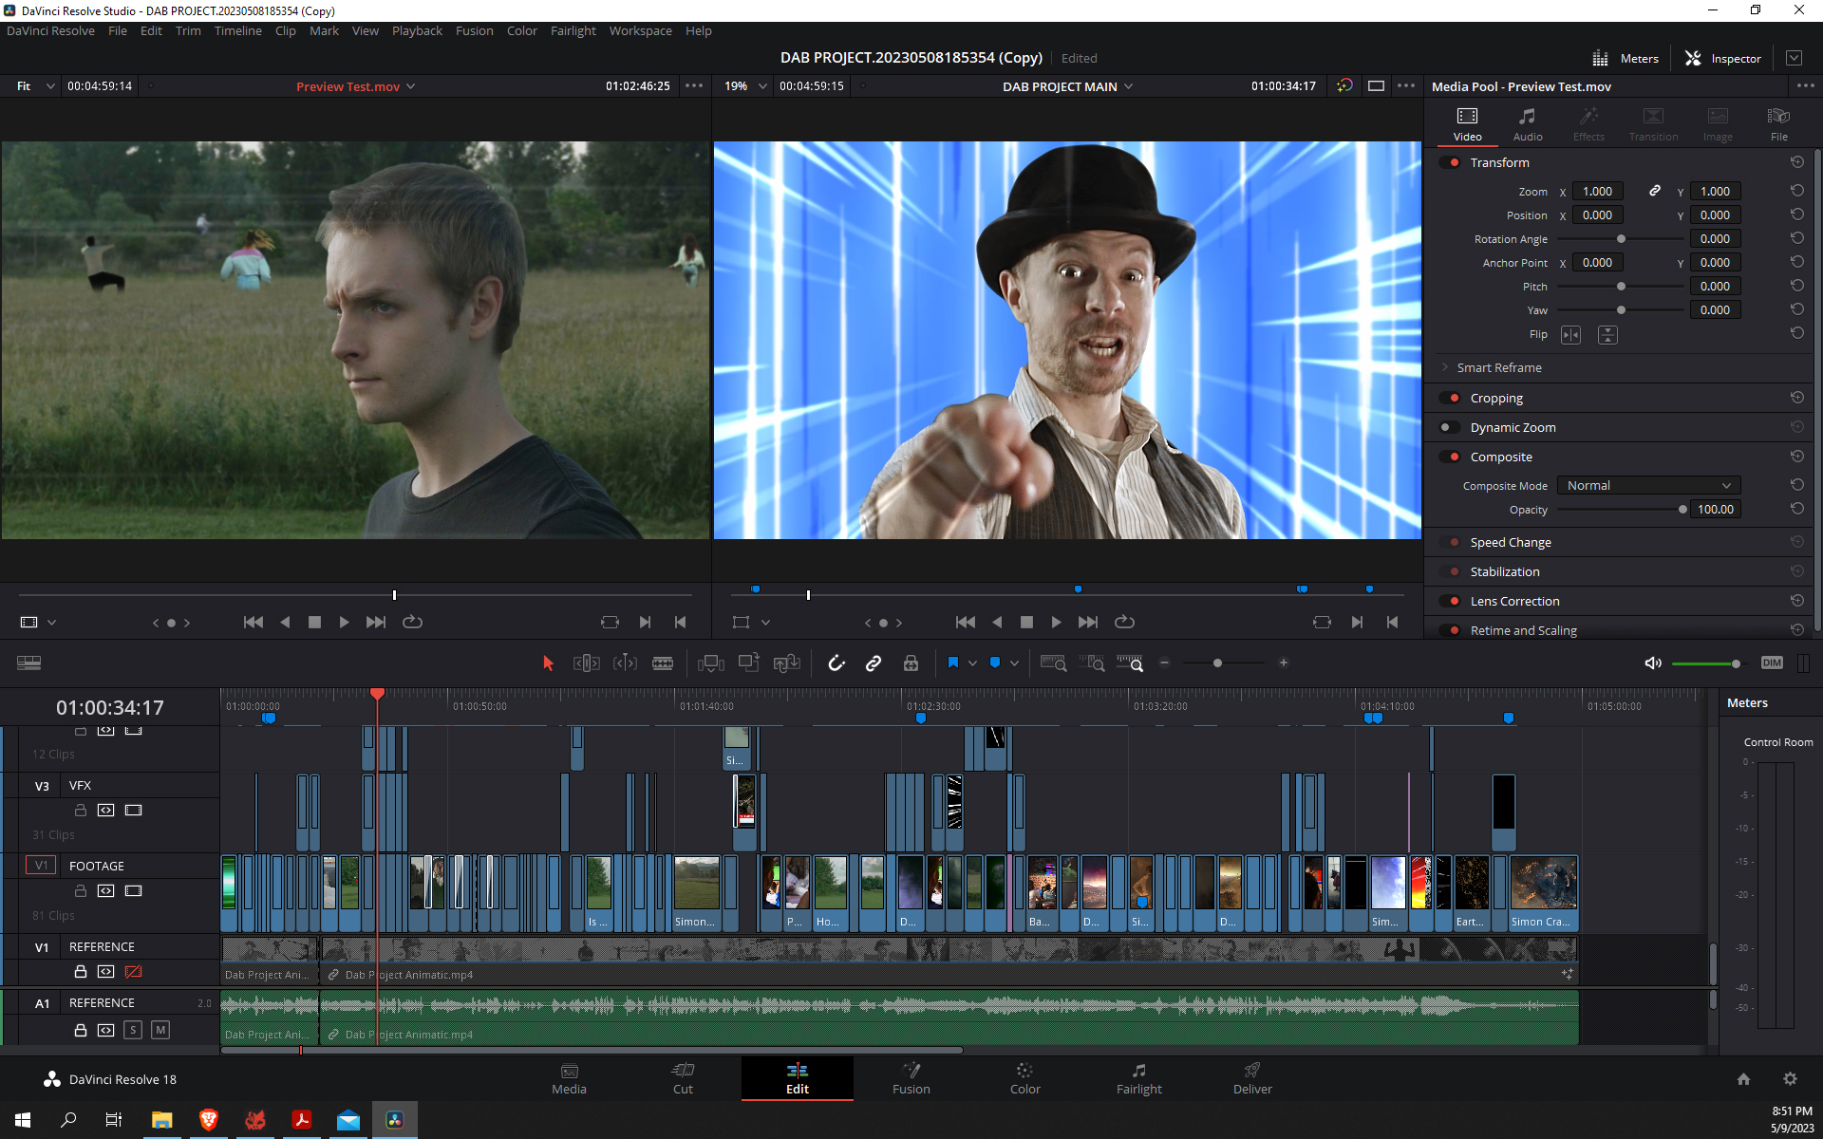Image resolution: width=1823 pixels, height=1139 pixels.
Task: Activate Dynamic Trim Mode tool
Action: (x=625, y=663)
